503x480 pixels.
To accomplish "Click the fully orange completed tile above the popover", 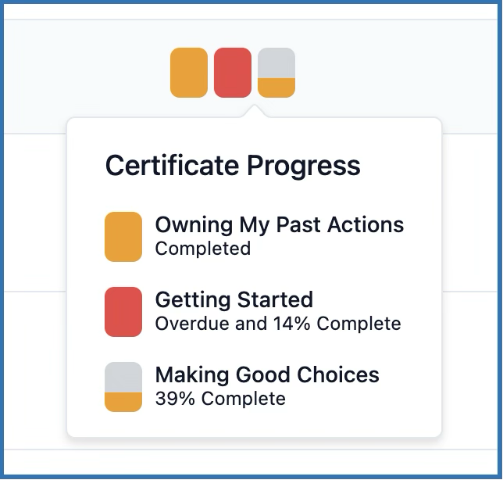I will (x=189, y=73).
